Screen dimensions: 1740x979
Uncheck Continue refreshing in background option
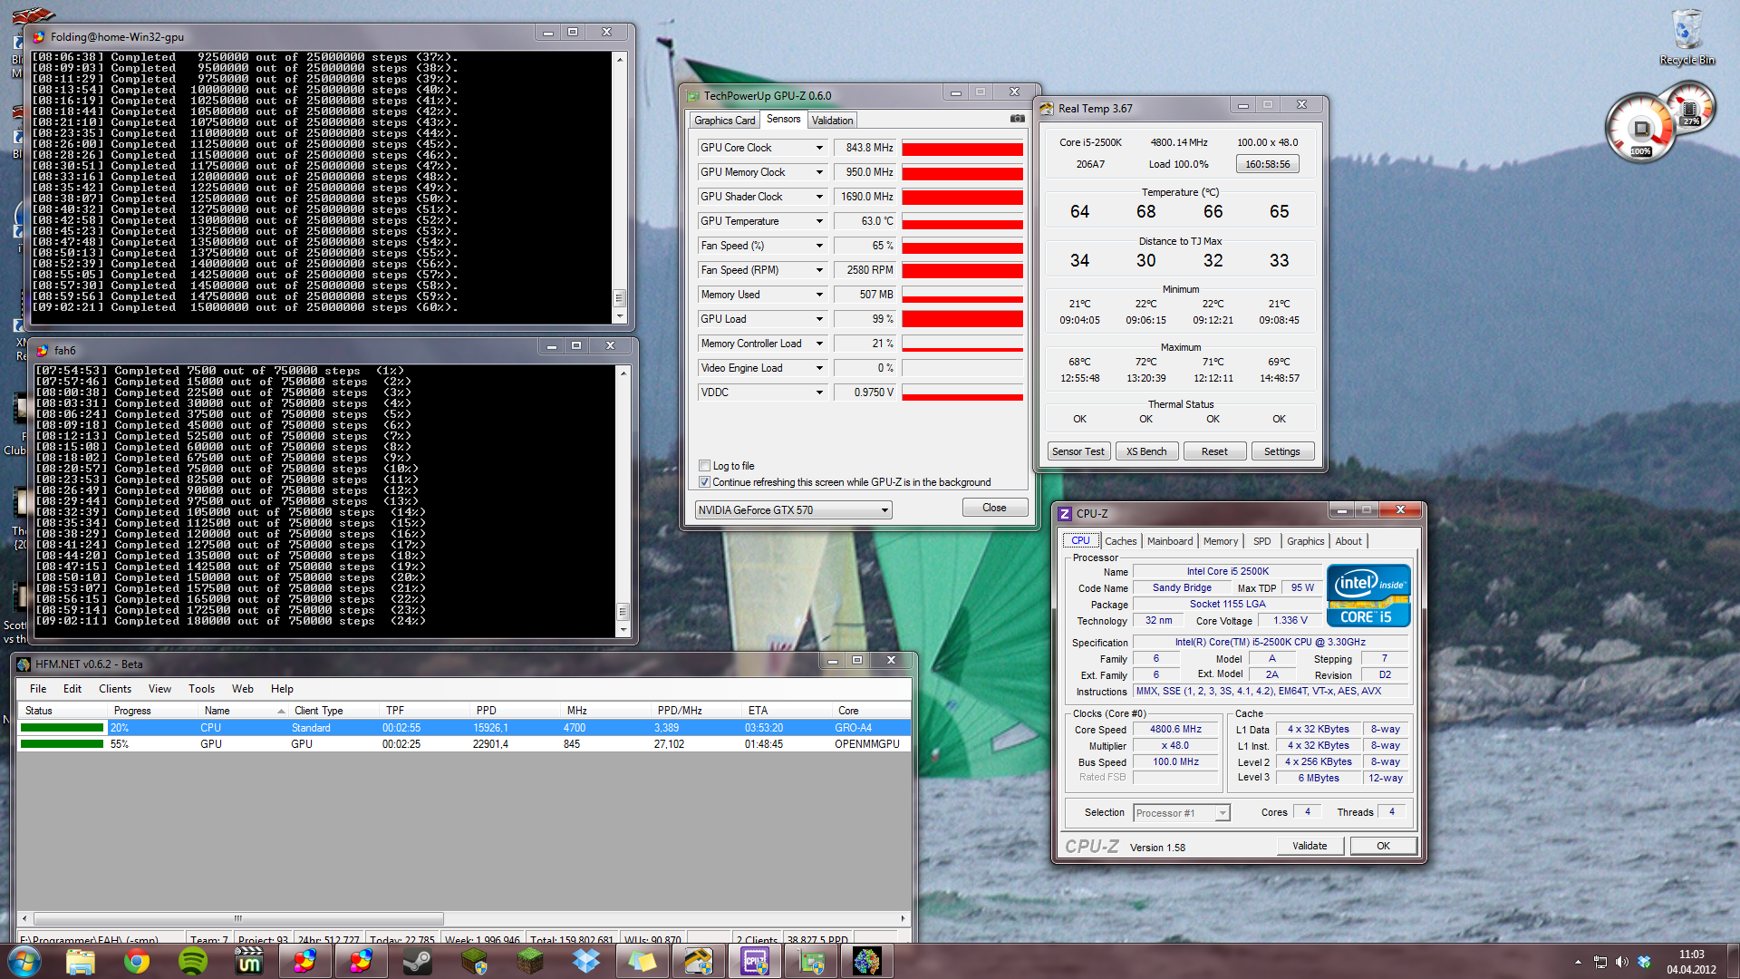coord(704,482)
